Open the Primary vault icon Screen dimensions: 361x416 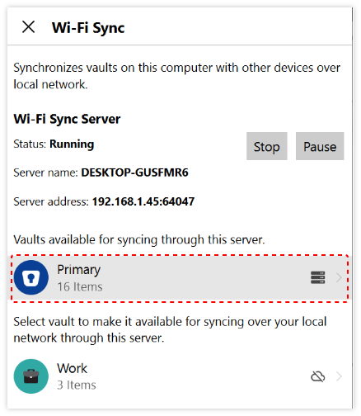tap(31, 277)
